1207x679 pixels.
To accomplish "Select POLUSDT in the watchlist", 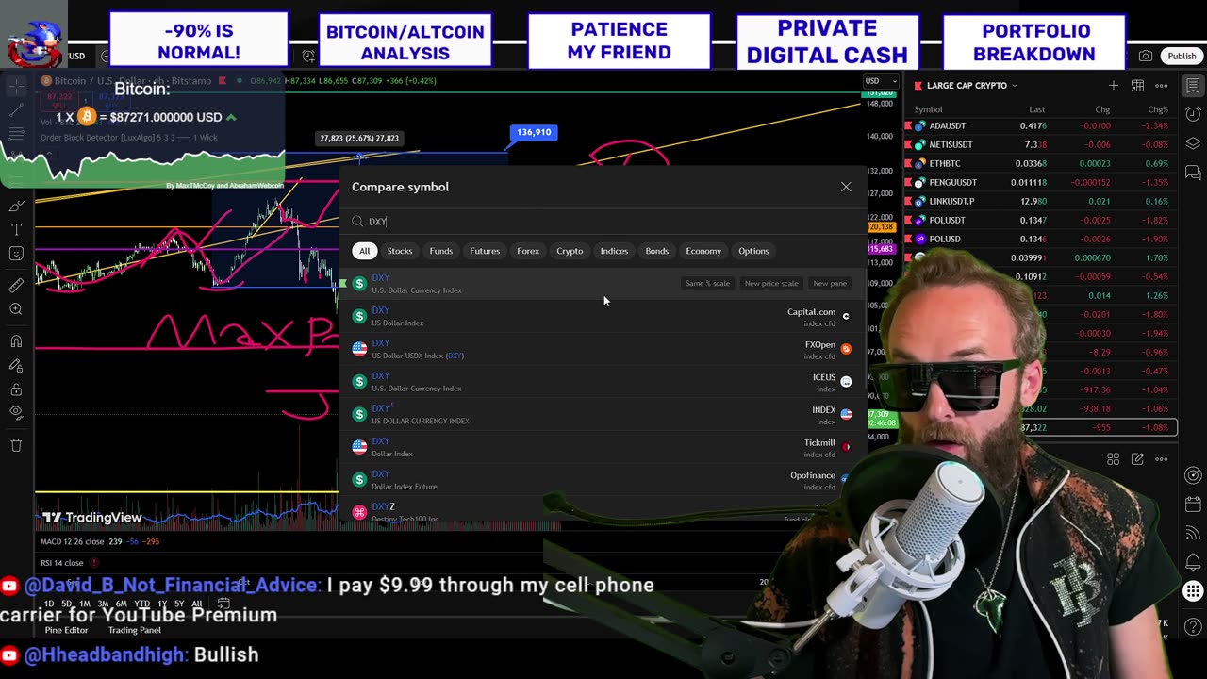I will (x=1041, y=220).
